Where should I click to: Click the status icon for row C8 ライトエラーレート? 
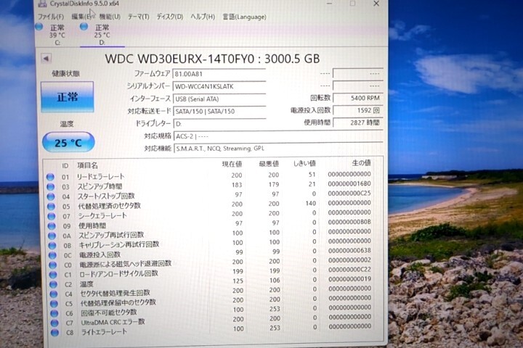(55, 332)
